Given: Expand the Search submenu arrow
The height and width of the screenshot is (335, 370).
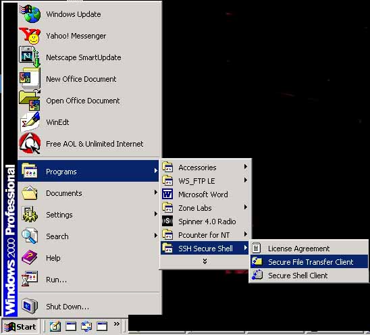Looking at the screenshot, I should pos(155,235).
